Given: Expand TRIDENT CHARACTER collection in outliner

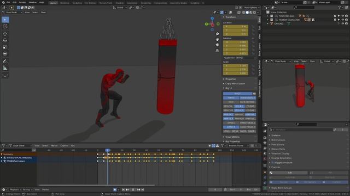Looking at the screenshot, I should coord(267,20).
